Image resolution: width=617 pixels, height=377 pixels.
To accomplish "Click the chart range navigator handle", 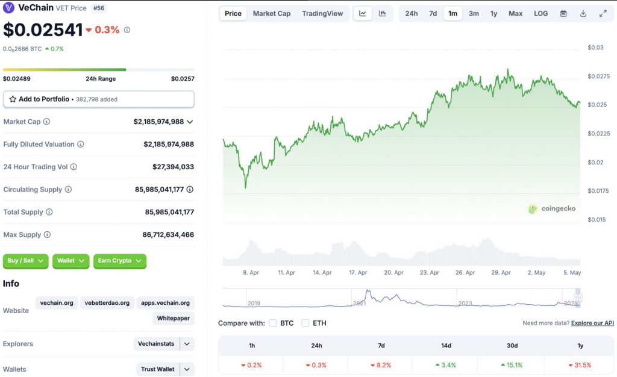I will [578, 297].
